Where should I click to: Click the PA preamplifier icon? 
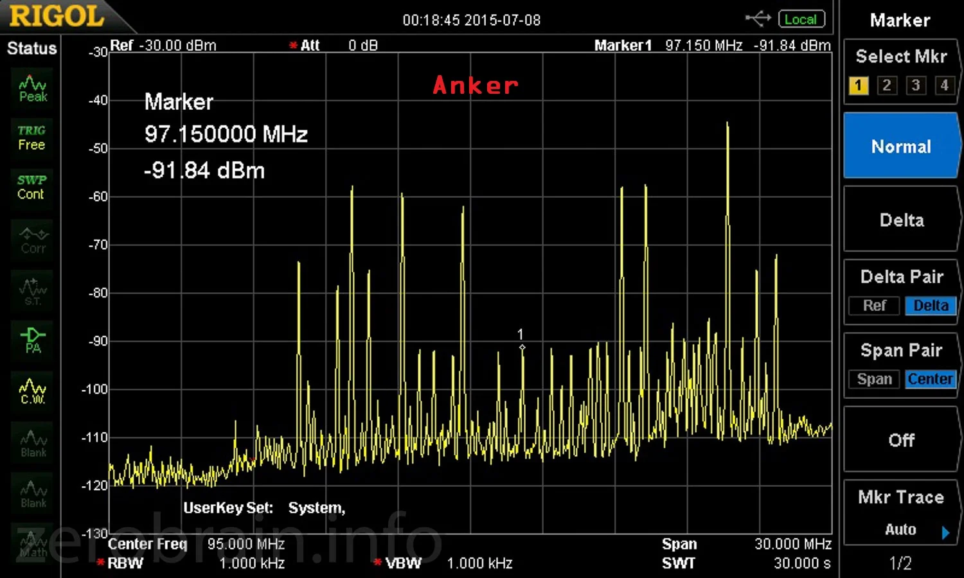tap(33, 340)
